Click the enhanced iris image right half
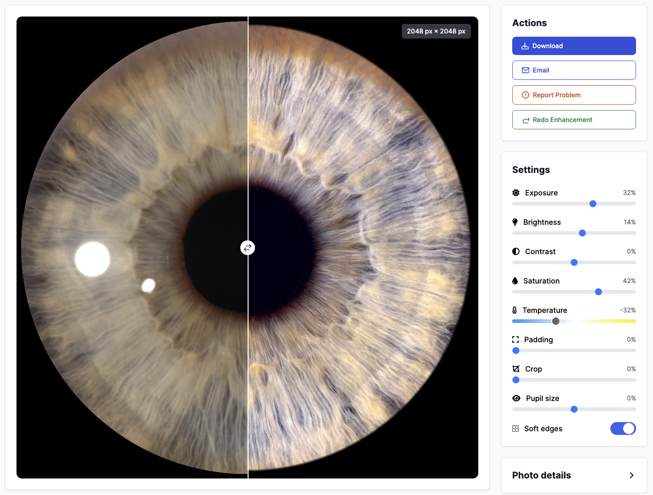The height and width of the screenshot is (495, 653). pos(360,248)
